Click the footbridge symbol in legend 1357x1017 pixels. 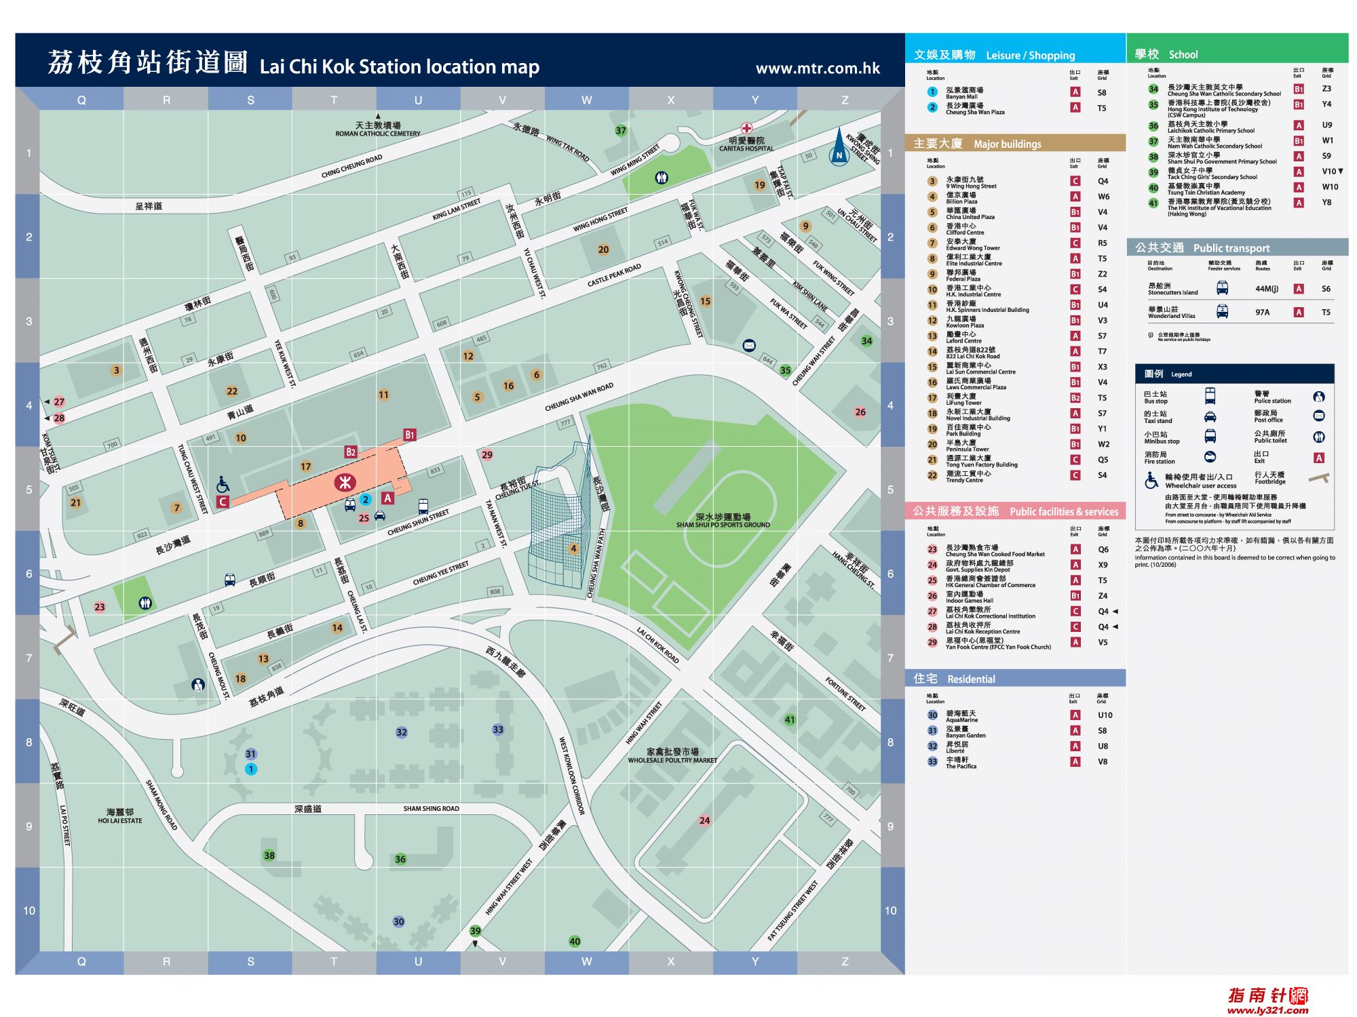coord(1318,479)
